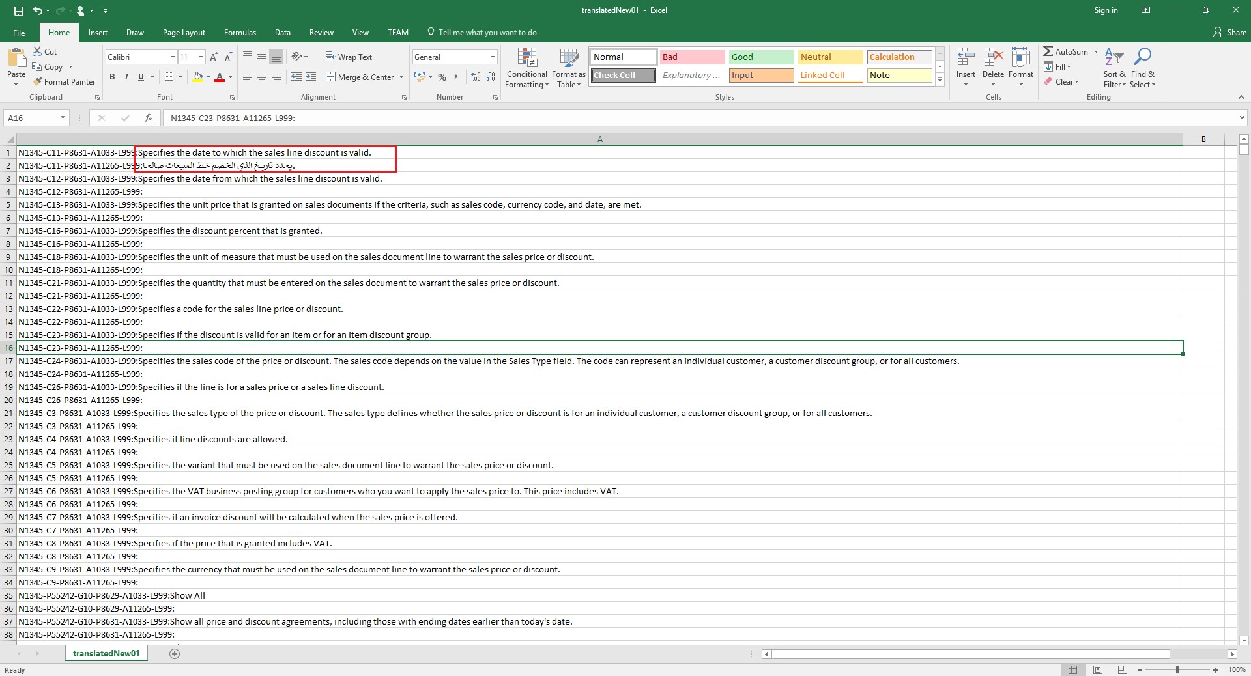Switch to the Formulas tab

(x=240, y=33)
